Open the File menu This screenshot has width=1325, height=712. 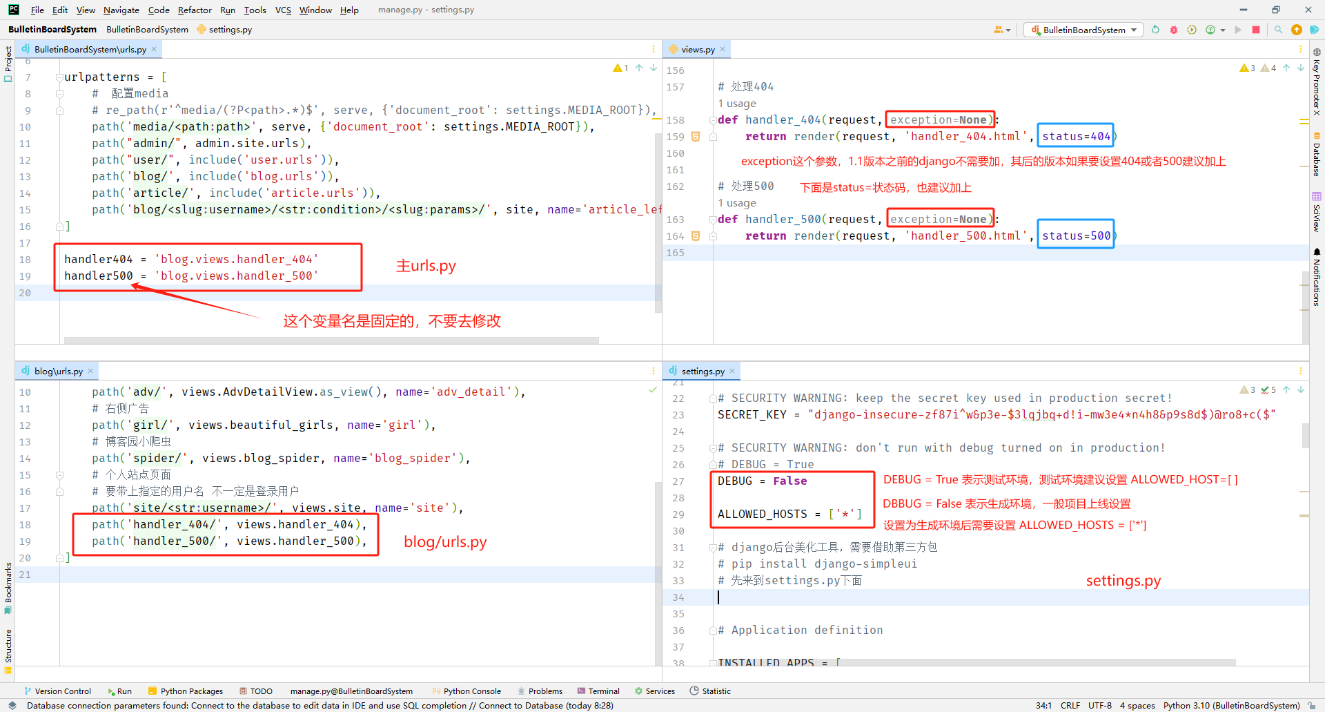tap(37, 10)
